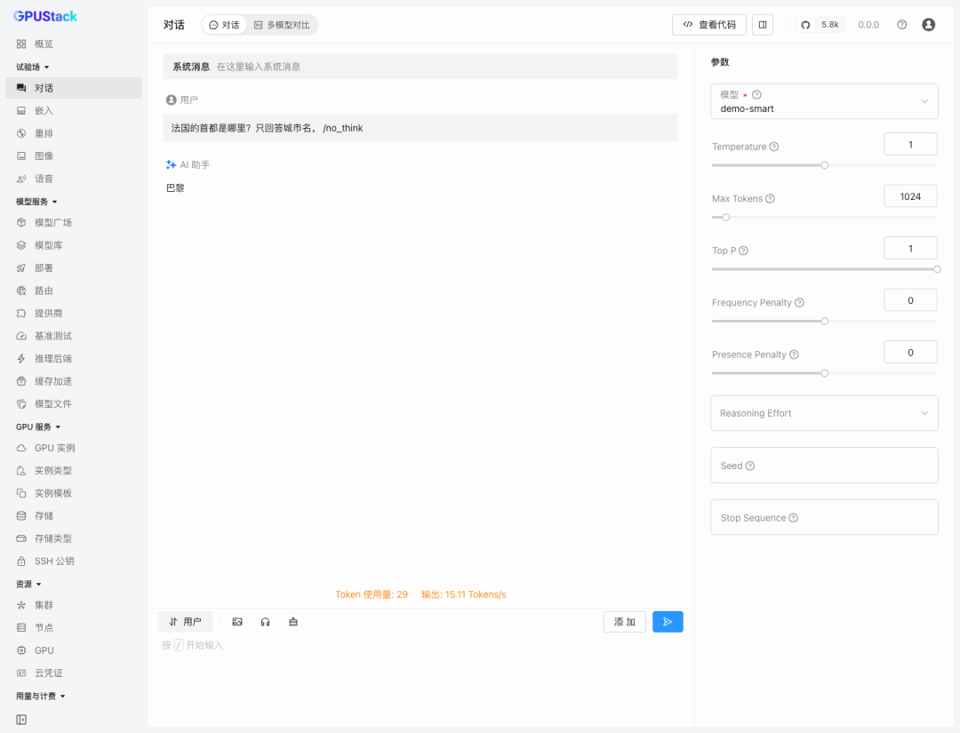
Task: Click the upload image icon
Action: click(x=237, y=622)
